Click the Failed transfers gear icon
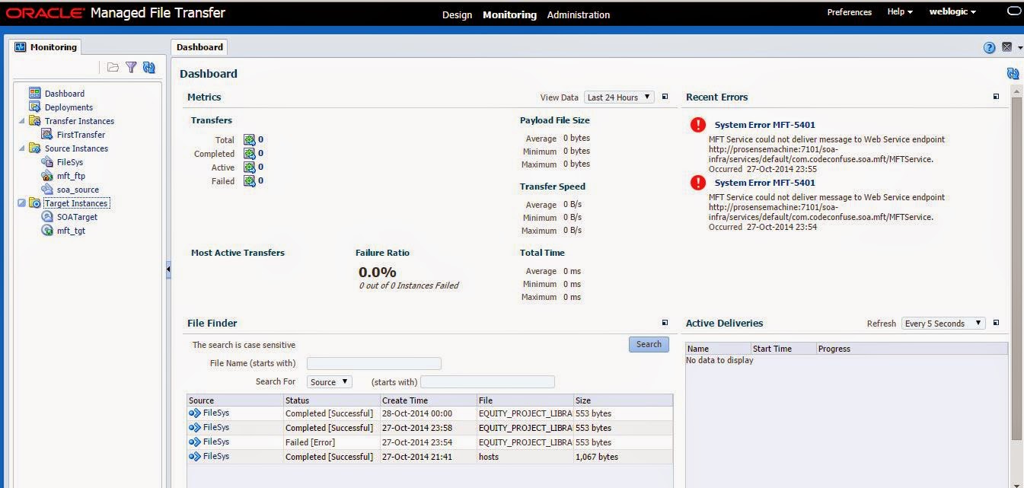Screen dimensions: 1024x488 pos(249,180)
